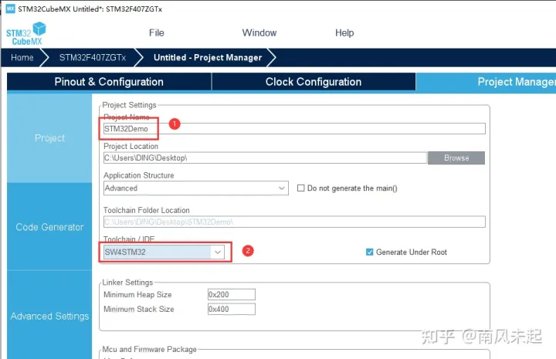The image size is (556, 359).
Task: Click the Project Name input field
Action: click(x=294, y=129)
